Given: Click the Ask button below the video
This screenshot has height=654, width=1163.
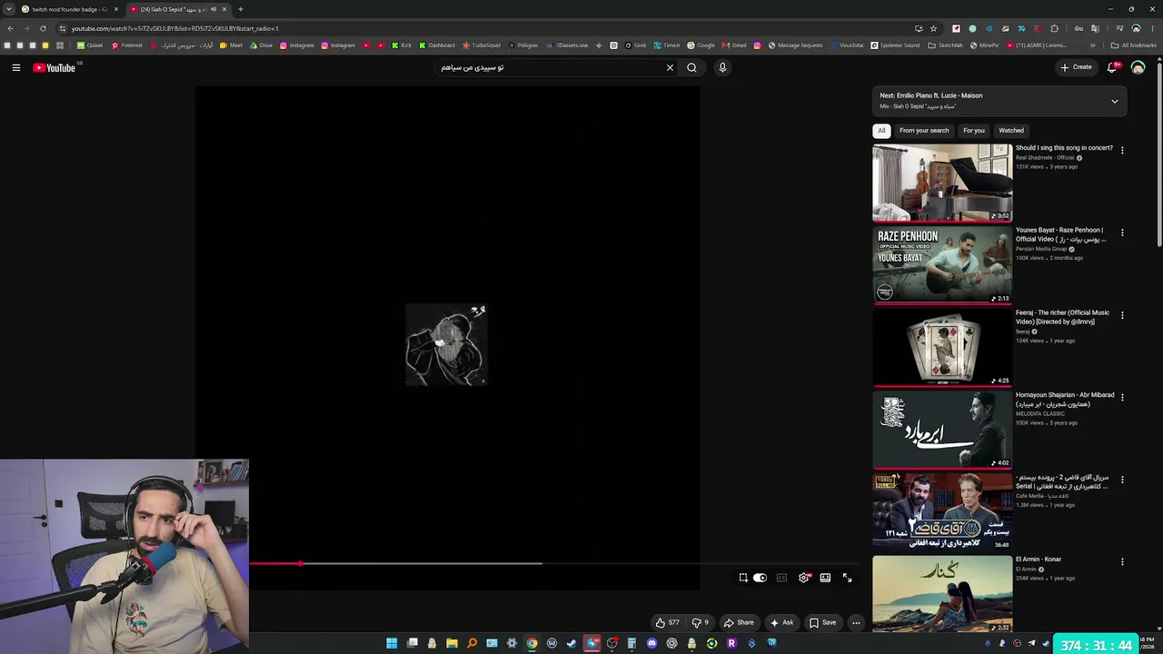Looking at the screenshot, I should pos(781,623).
